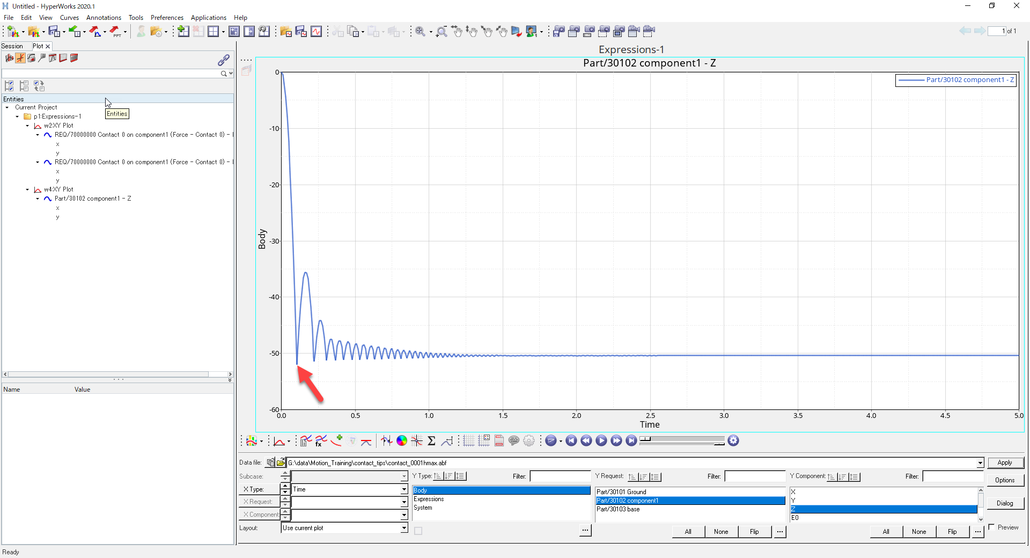Close the Plot browser tab
1030x558 pixels.
tap(48, 46)
